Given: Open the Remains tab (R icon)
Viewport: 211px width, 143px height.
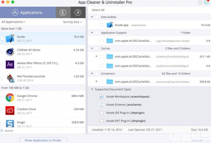Looking at the screenshot, I should 78,12.
